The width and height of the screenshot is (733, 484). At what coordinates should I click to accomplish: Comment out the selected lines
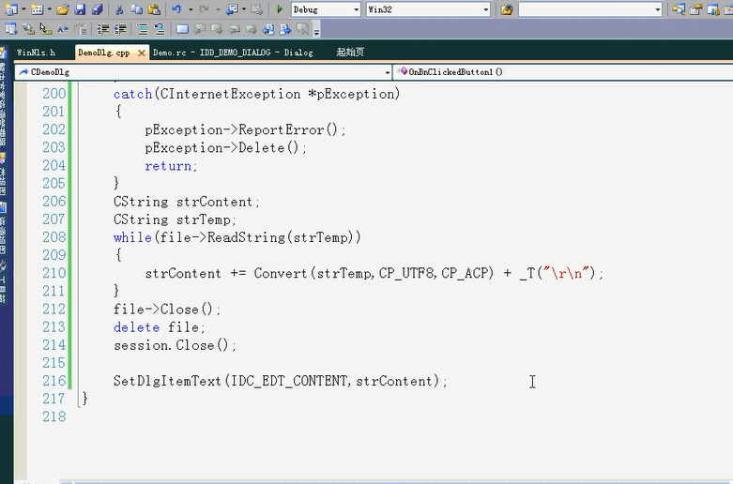coord(142,29)
